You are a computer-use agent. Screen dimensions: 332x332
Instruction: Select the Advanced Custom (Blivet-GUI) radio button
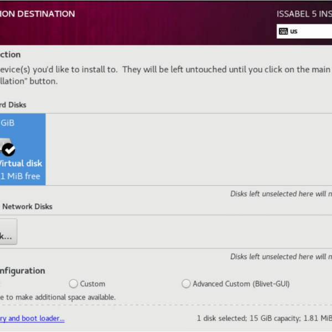(x=186, y=284)
